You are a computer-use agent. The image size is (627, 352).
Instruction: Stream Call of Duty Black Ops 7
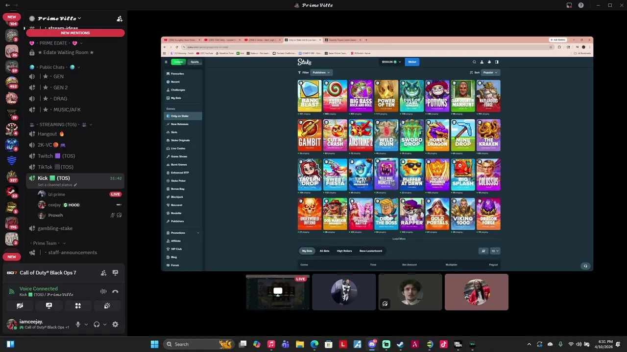(x=115, y=273)
